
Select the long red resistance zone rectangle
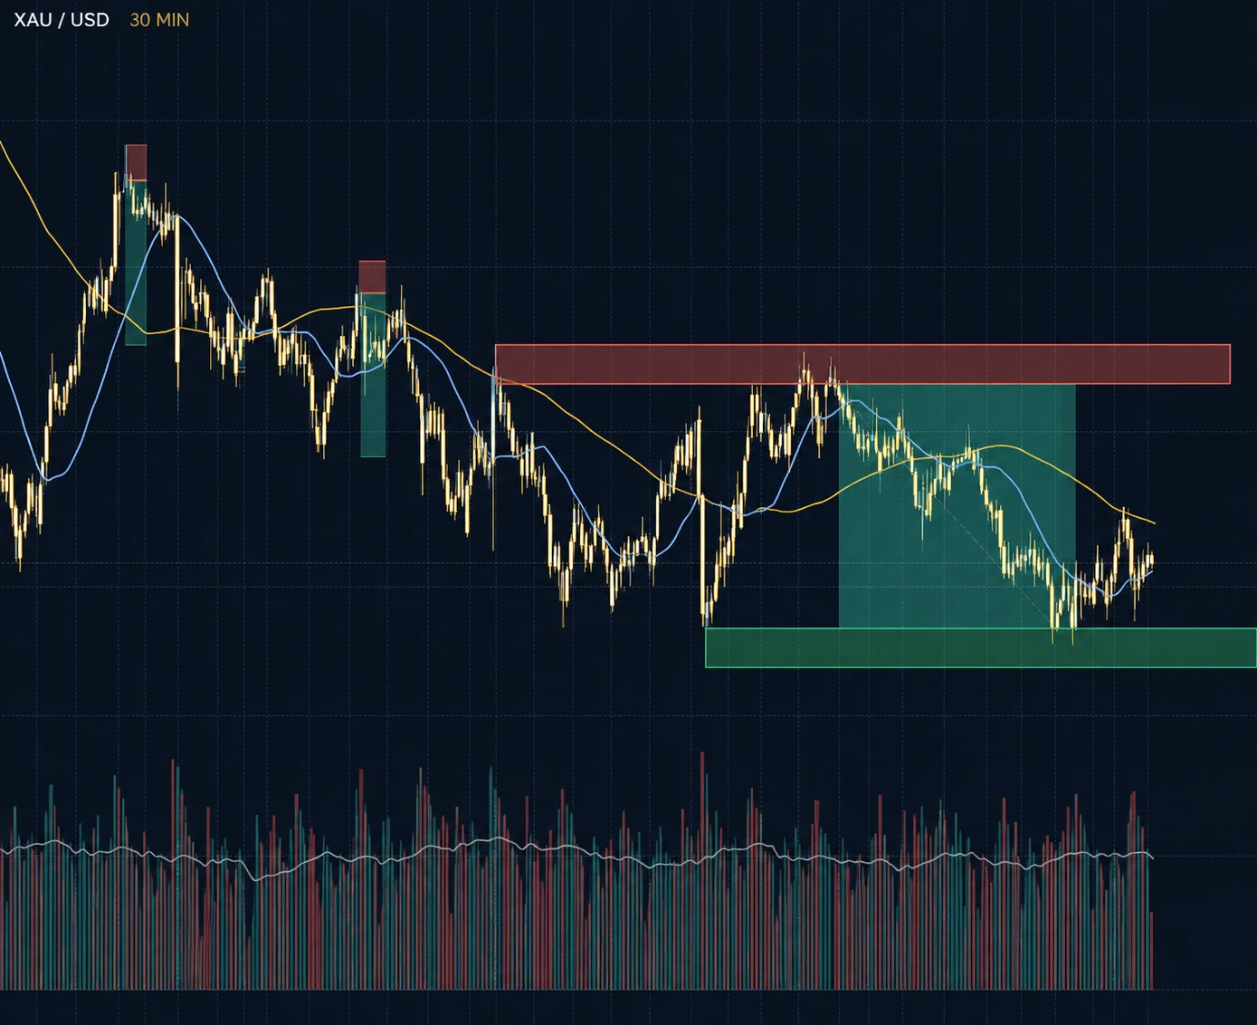tap(862, 364)
